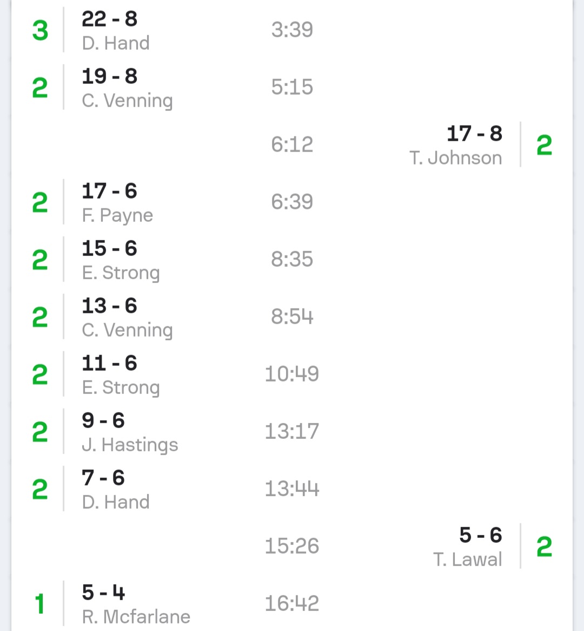The height and width of the screenshot is (631, 584).
Task: Tap the J. Hastings name
Action: [x=130, y=445]
